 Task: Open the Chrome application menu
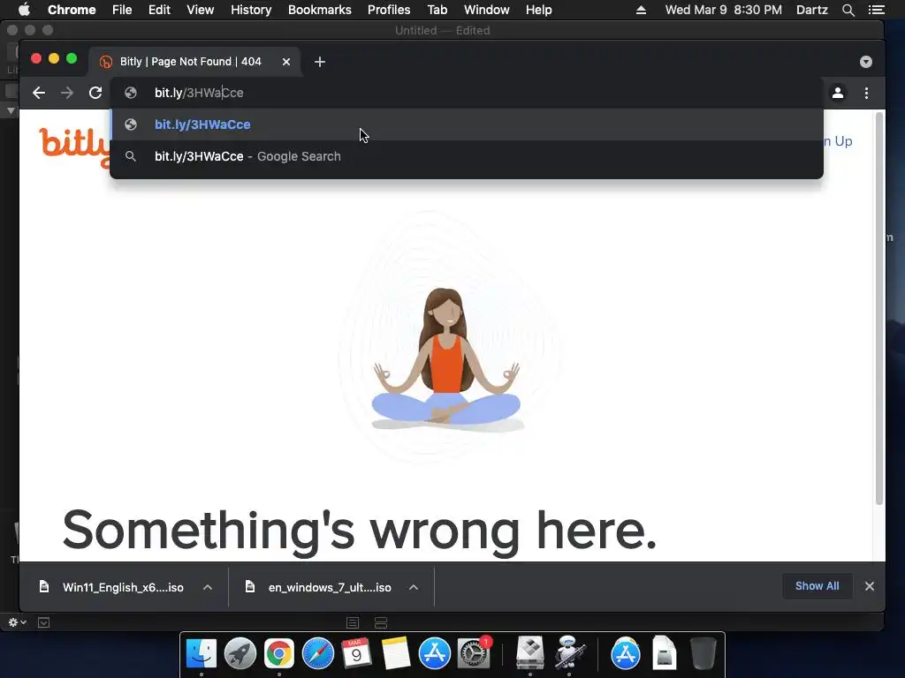(x=72, y=10)
